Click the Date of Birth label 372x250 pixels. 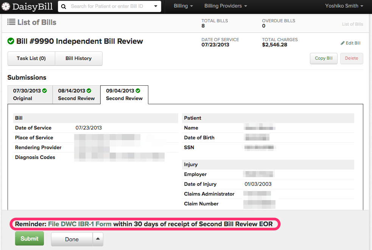tap(199, 137)
